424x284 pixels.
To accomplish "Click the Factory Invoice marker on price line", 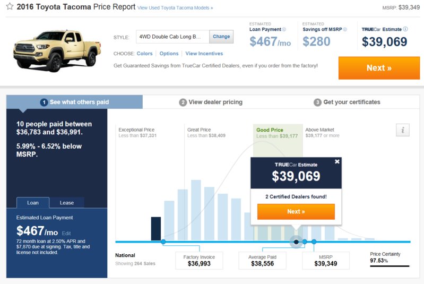I will (163, 242).
